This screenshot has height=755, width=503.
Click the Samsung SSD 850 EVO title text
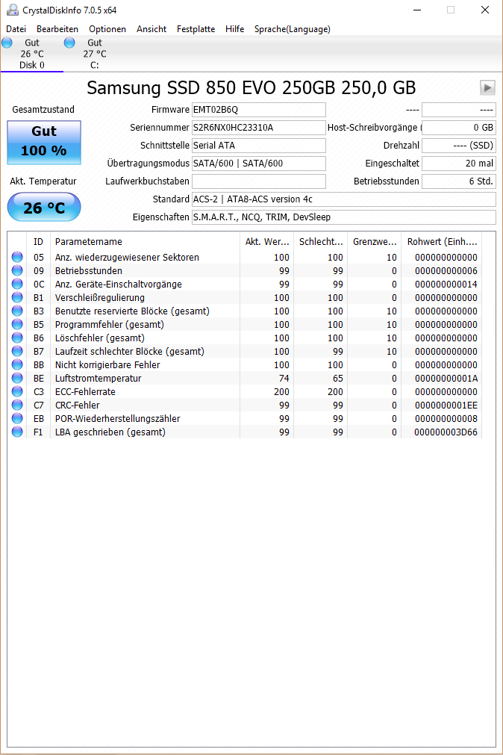(251, 88)
